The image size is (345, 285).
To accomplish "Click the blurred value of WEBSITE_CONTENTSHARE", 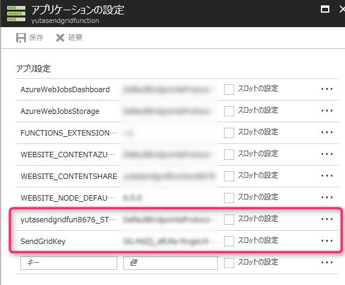I will 169,177.
